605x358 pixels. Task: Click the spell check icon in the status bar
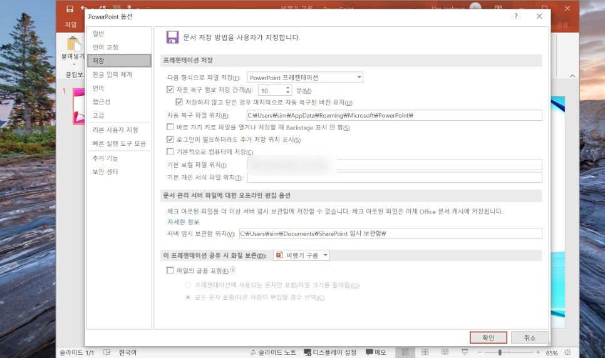[x=107, y=352]
